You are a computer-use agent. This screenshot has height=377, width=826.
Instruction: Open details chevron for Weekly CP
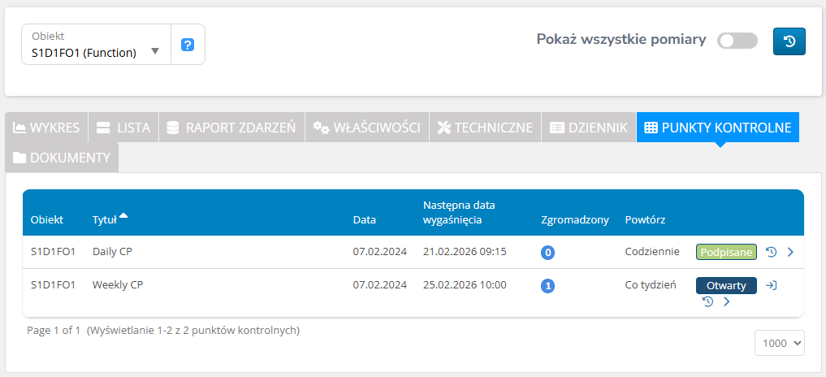click(x=726, y=301)
